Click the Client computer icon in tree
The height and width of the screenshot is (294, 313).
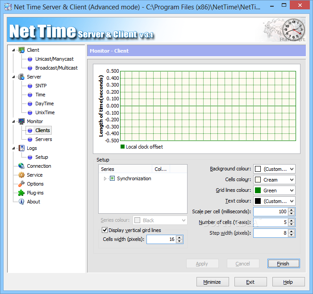(21, 50)
